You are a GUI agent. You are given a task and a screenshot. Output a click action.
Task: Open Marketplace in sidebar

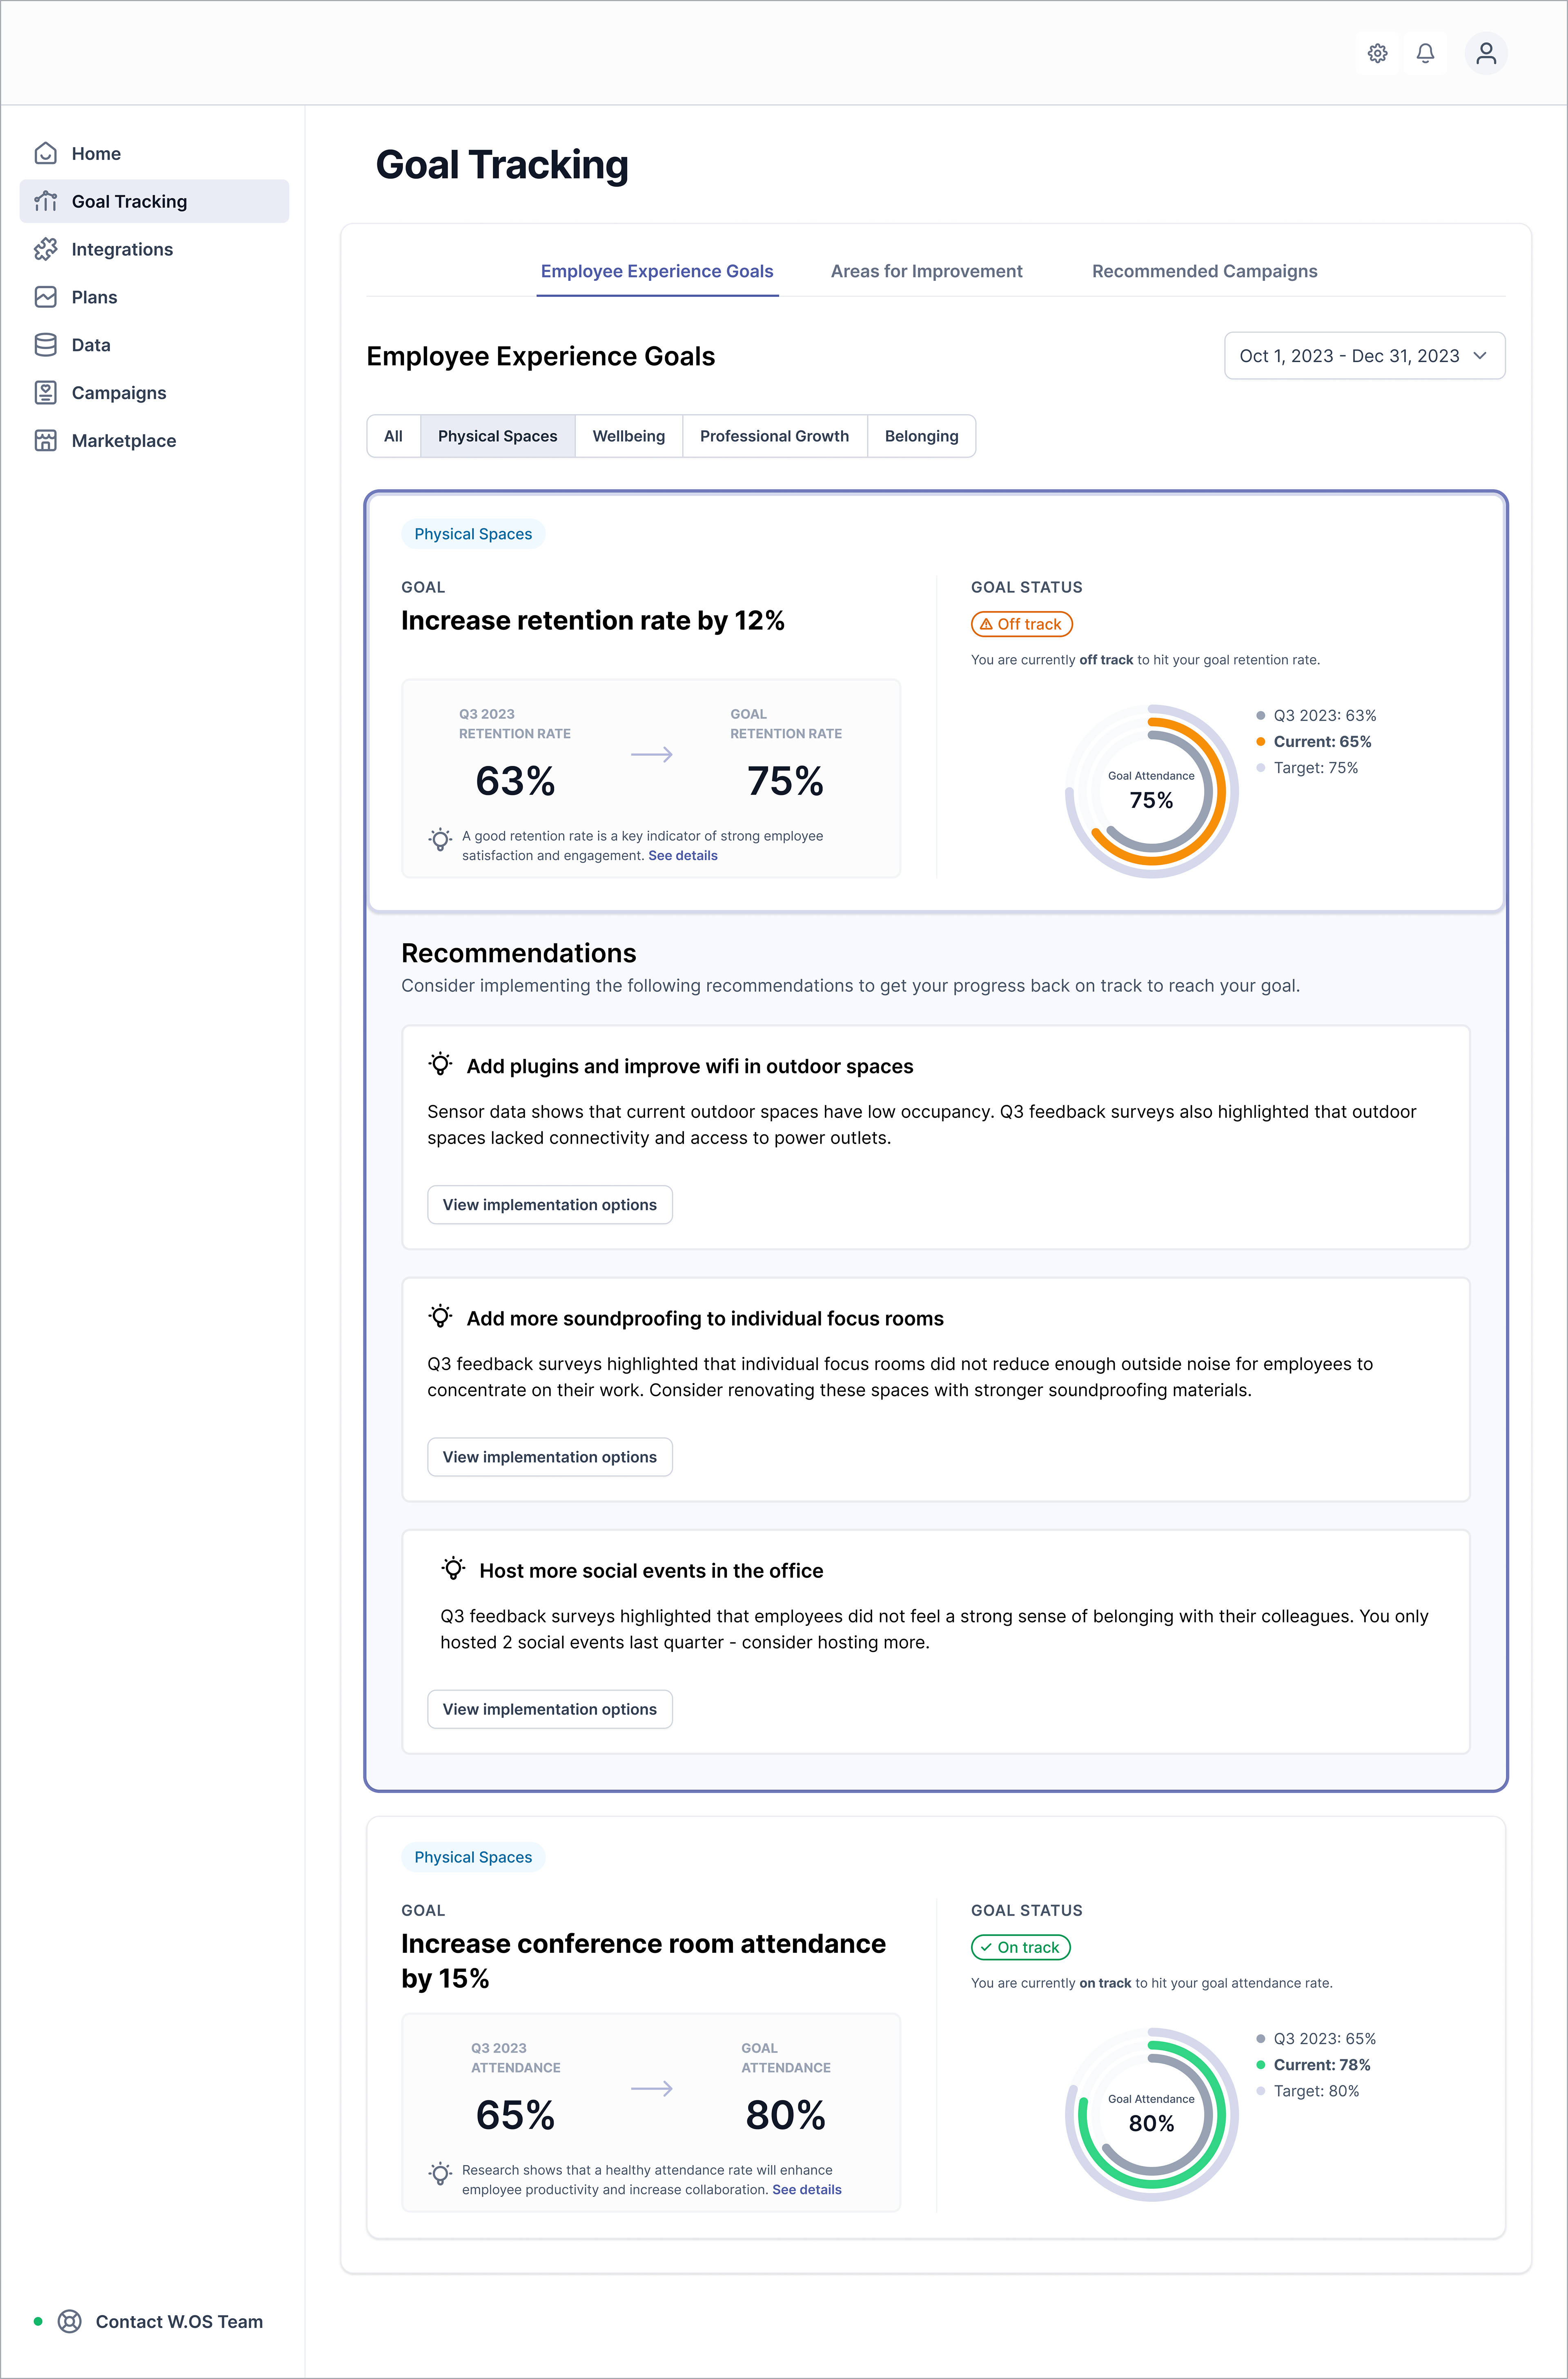[x=154, y=441]
